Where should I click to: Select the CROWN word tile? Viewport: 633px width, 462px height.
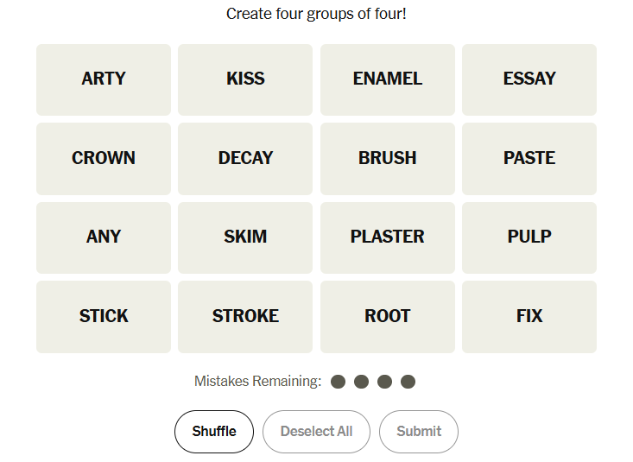(104, 159)
